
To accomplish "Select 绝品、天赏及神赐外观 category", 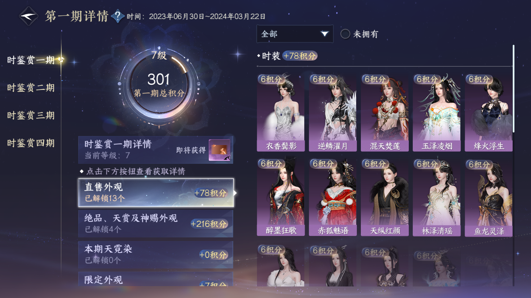I will tap(156, 224).
